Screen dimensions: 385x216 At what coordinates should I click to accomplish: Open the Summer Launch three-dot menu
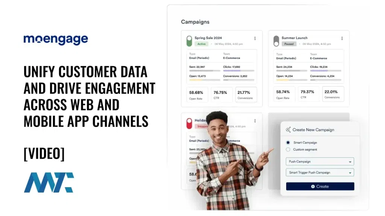tap(342, 38)
